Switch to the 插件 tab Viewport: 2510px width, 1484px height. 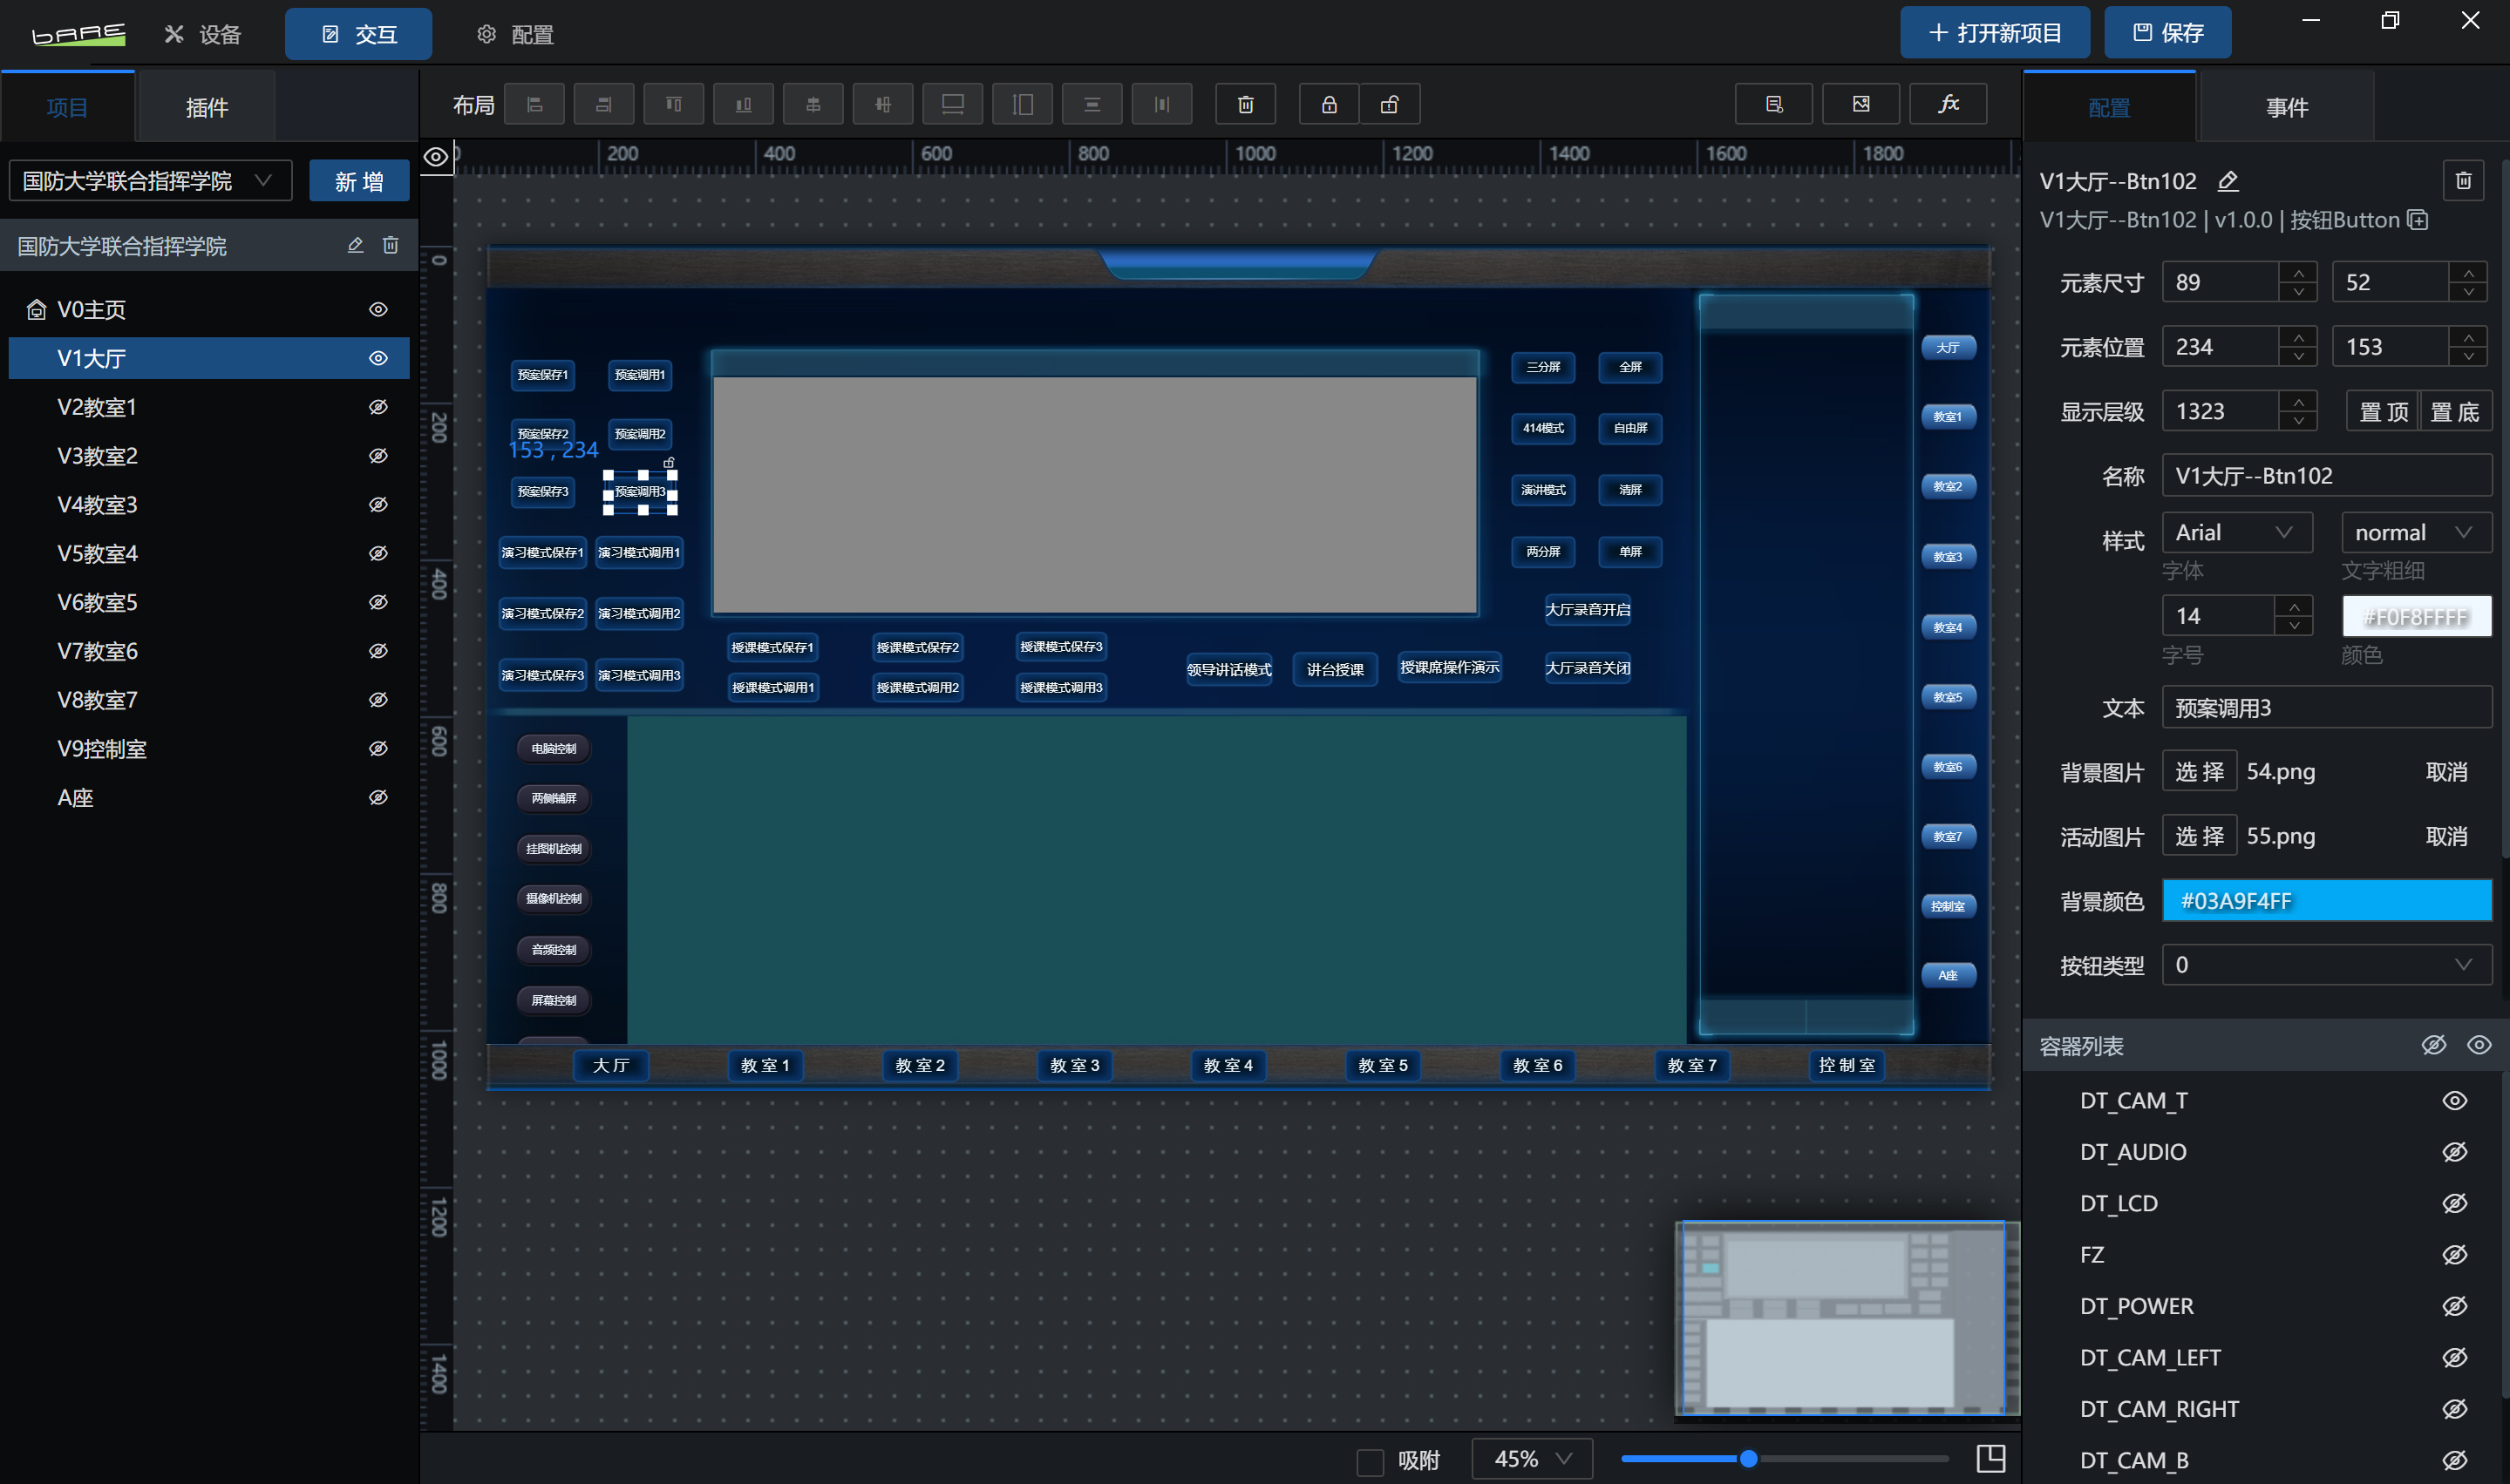(x=206, y=107)
